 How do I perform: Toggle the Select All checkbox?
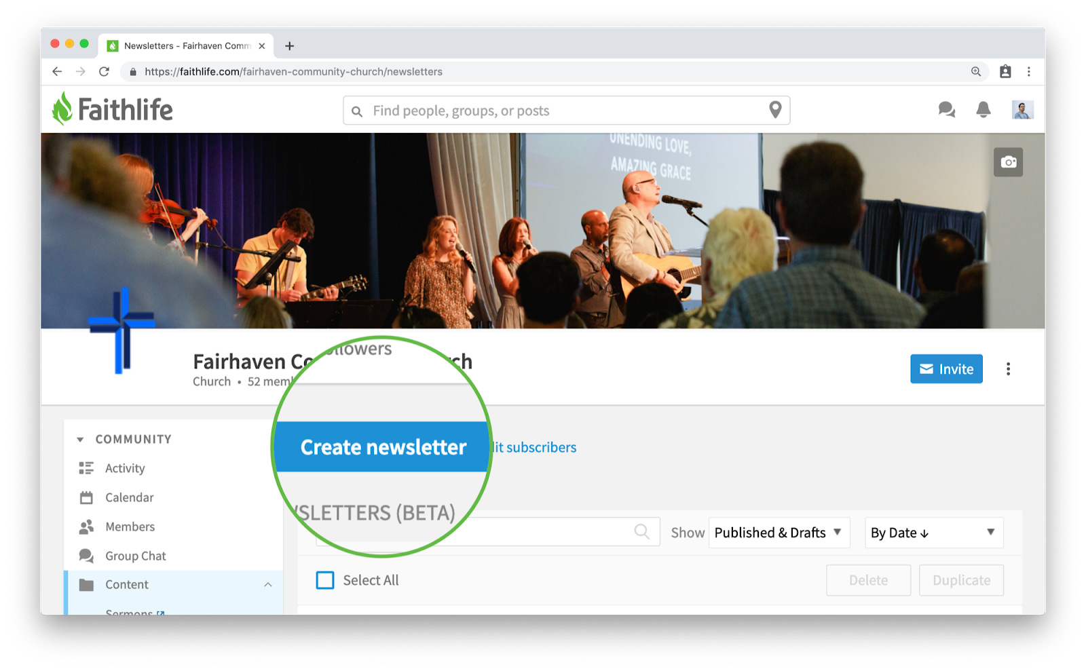[x=325, y=580]
